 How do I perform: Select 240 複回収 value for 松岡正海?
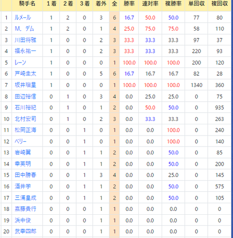(219, 130)
